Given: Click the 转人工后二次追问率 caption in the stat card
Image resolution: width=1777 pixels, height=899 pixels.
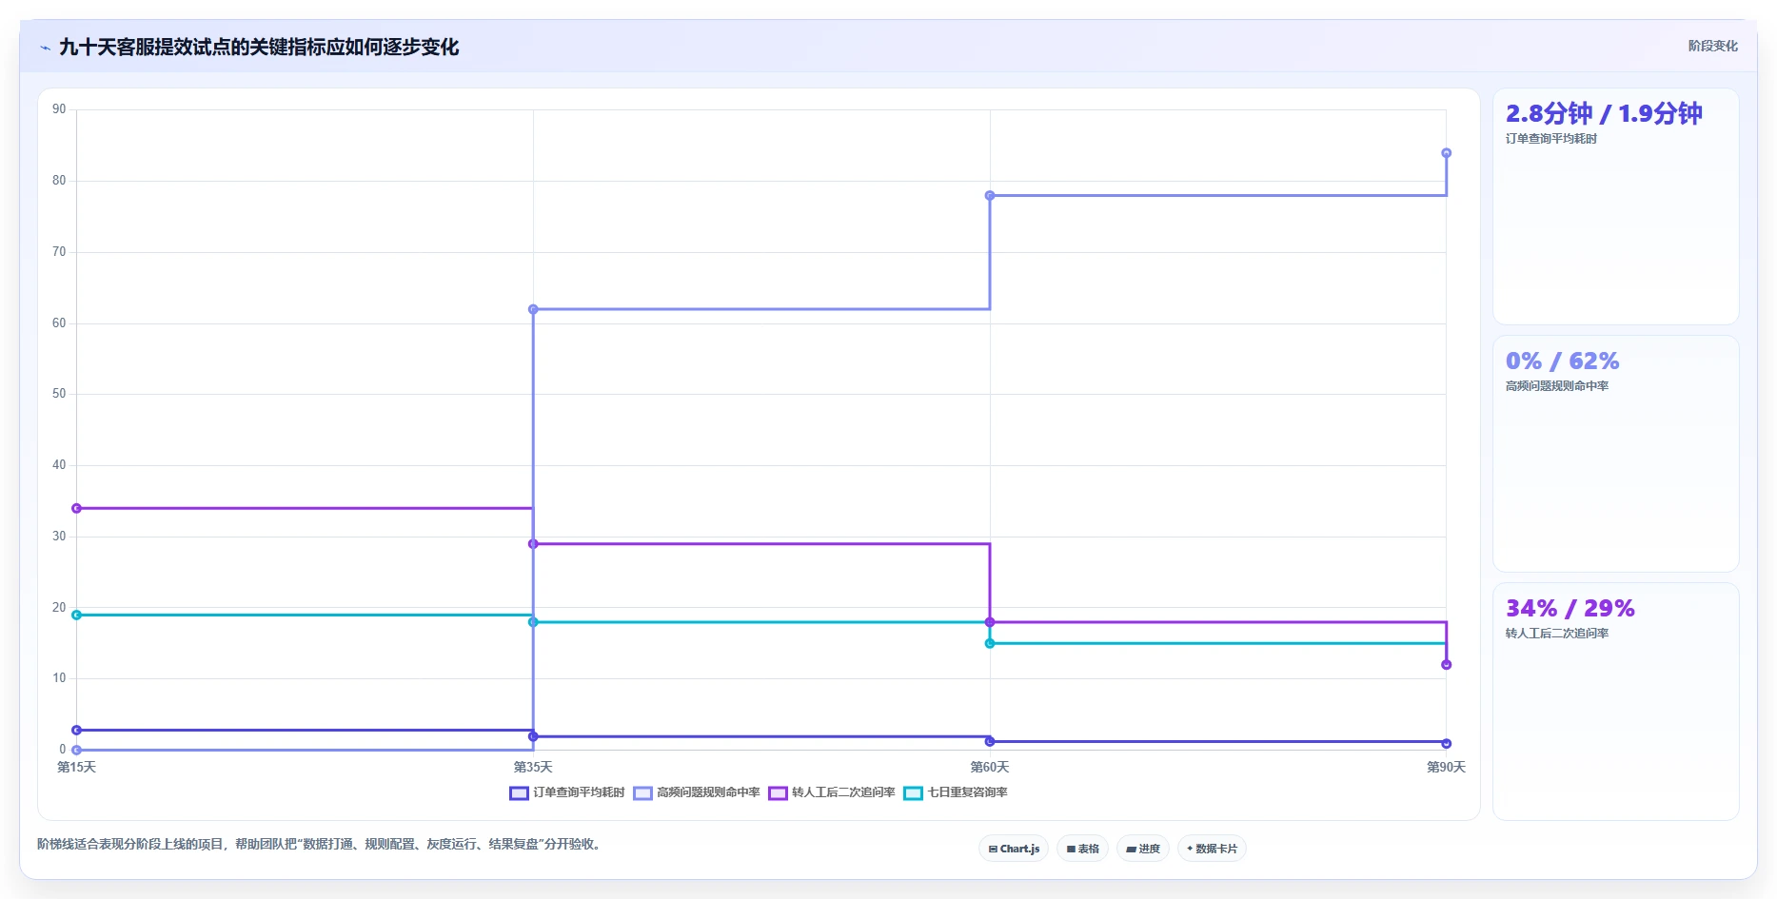Looking at the screenshot, I should click(x=1557, y=634).
